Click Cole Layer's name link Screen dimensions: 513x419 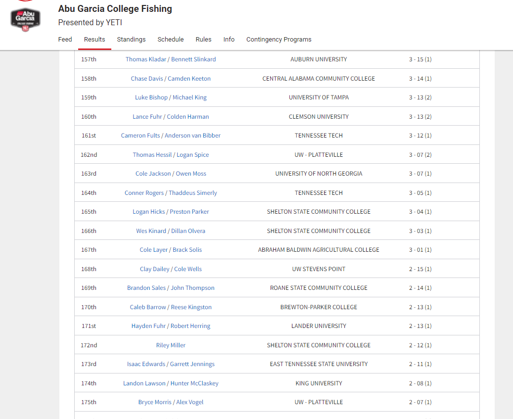(x=153, y=250)
